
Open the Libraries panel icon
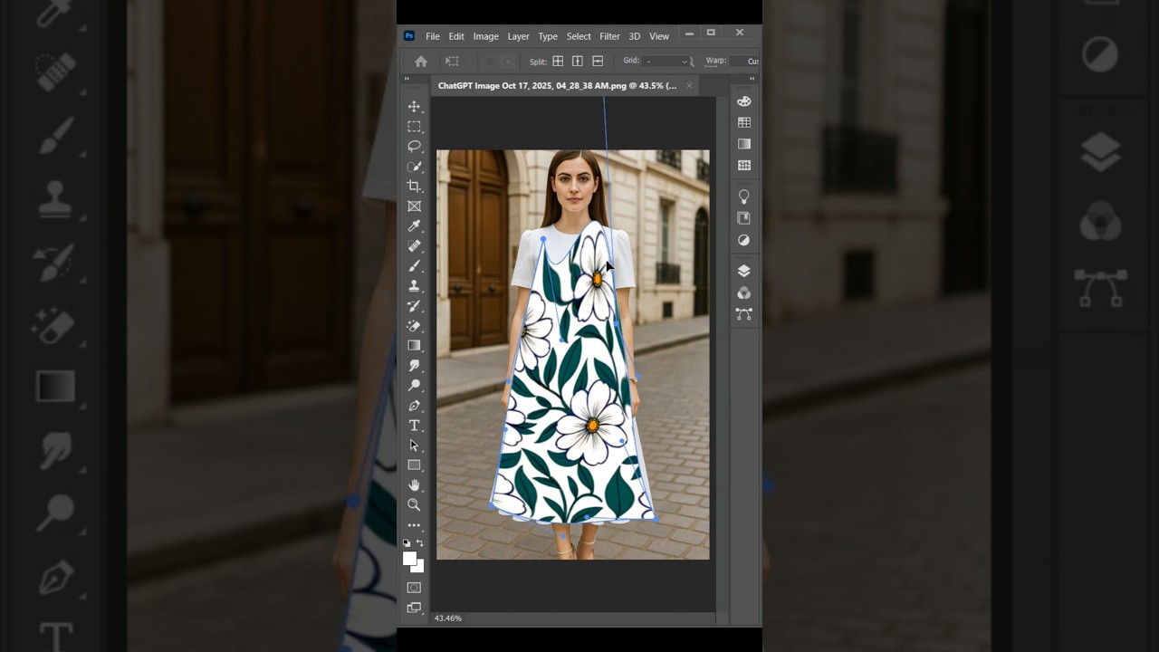[x=744, y=218]
